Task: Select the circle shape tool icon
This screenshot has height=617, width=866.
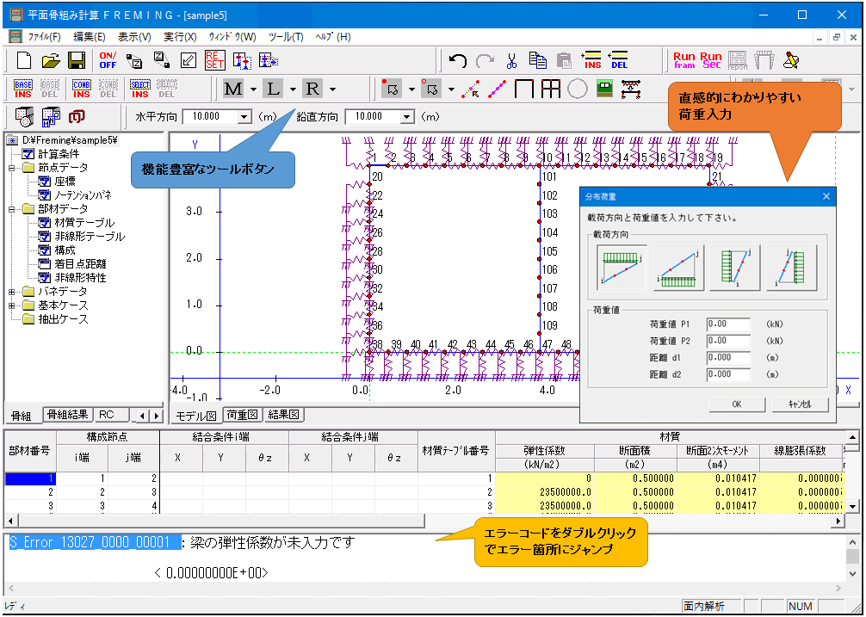Action: [577, 89]
